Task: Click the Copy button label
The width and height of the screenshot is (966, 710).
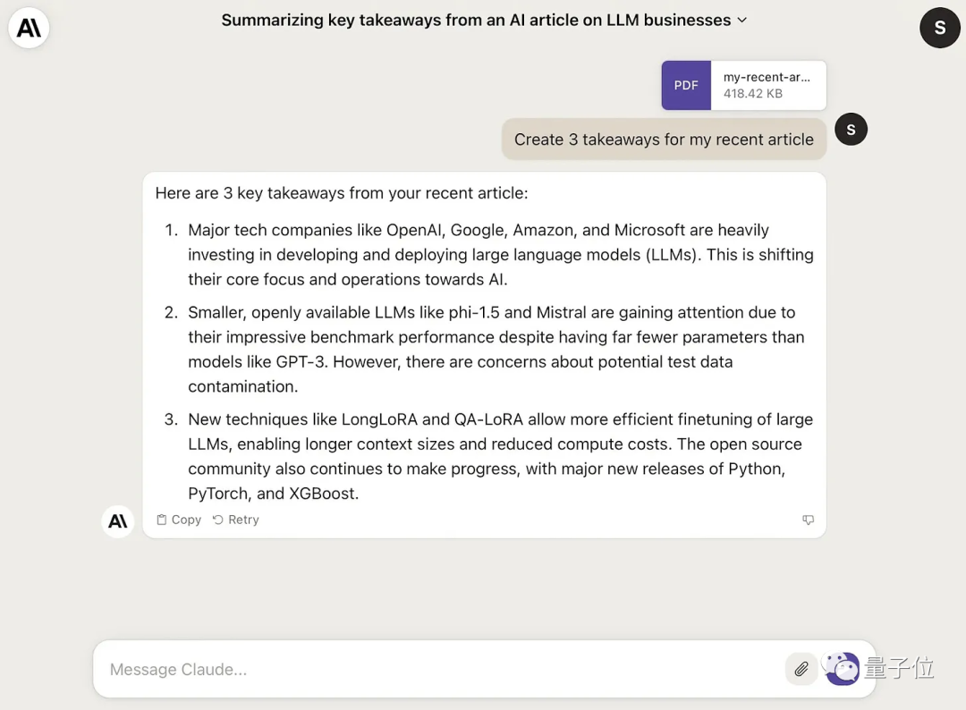Action: coord(186,520)
